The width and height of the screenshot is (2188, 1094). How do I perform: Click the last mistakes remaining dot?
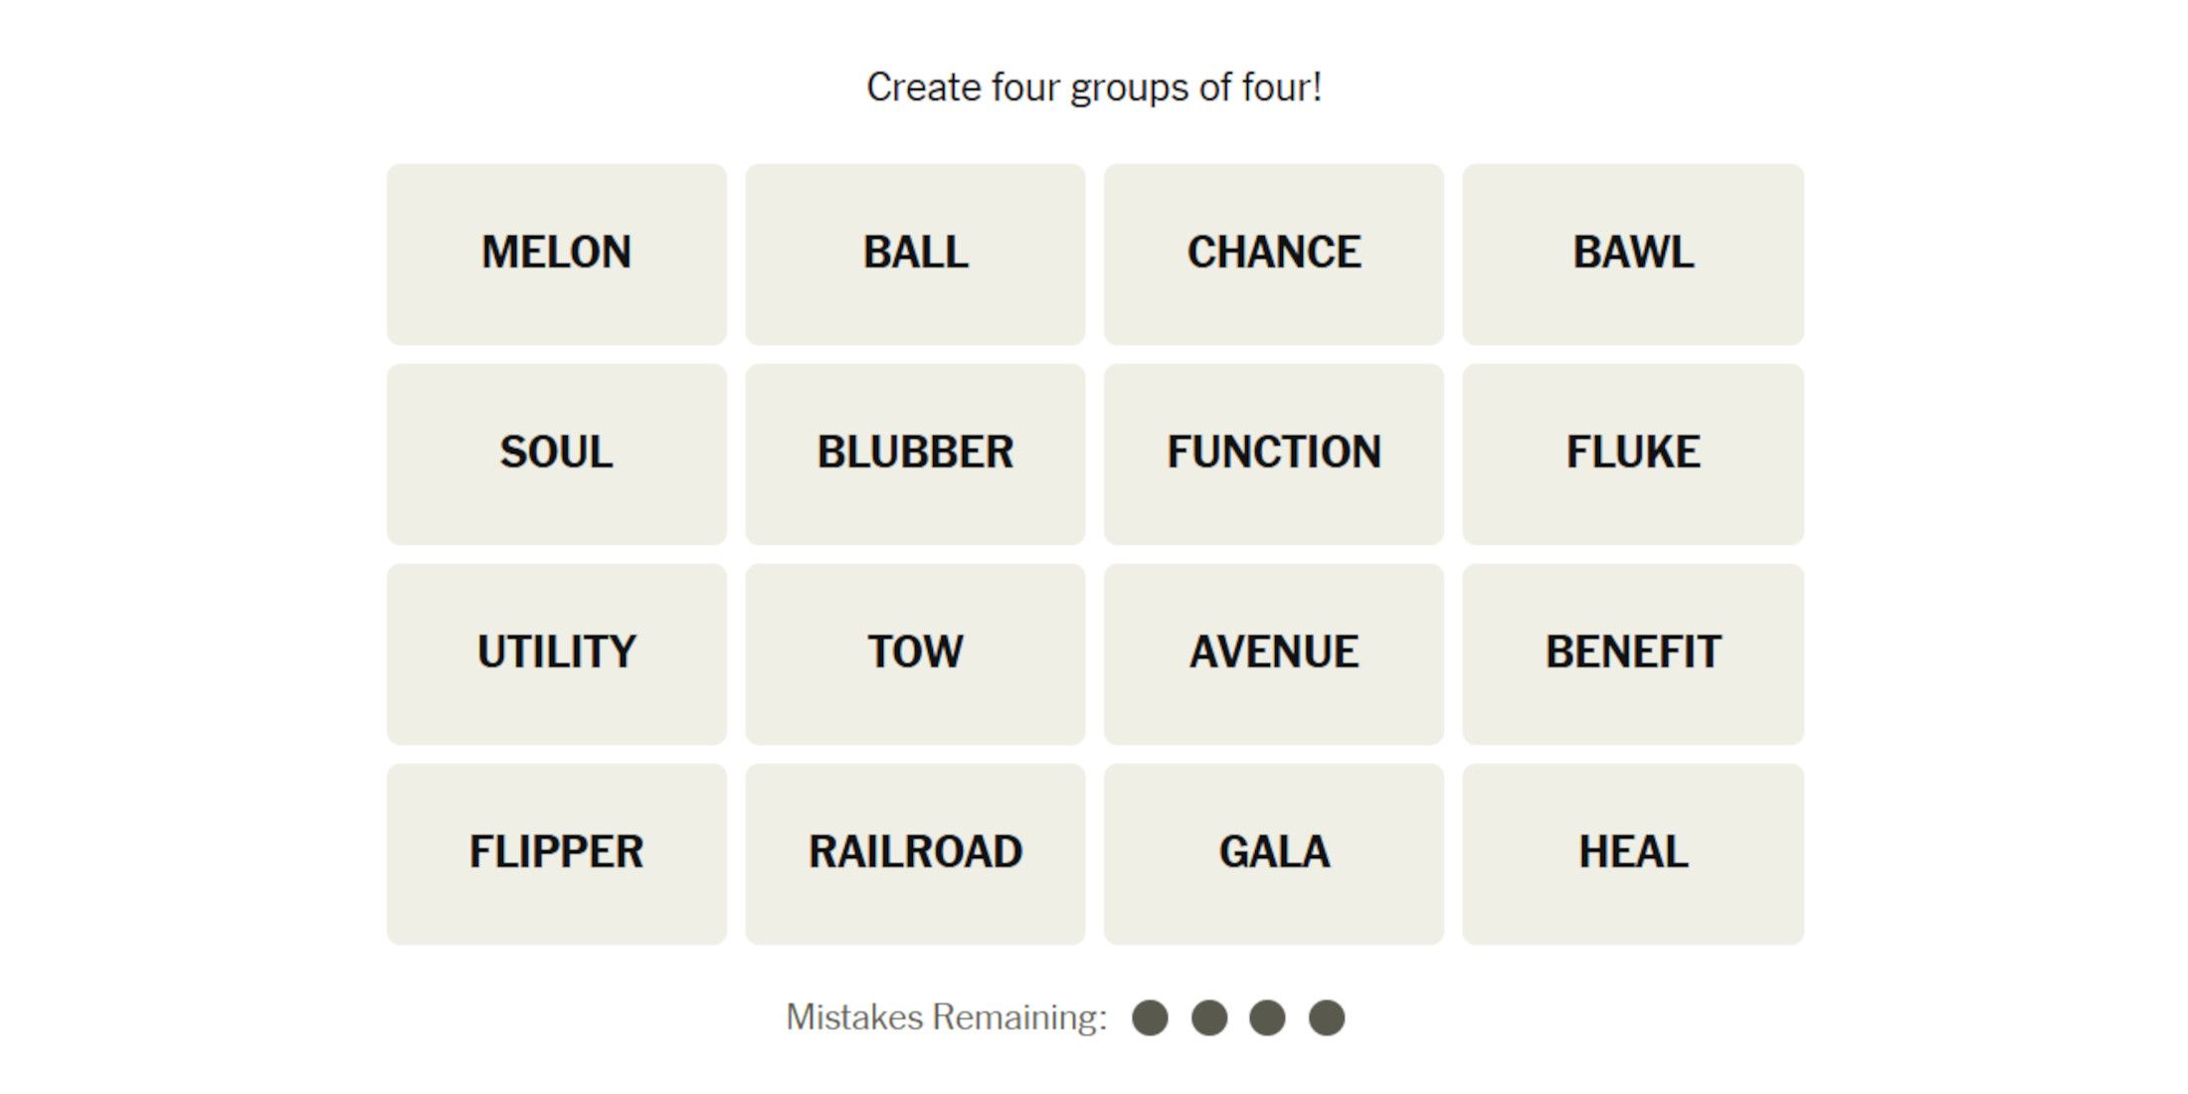[x=1327, y=1017]
